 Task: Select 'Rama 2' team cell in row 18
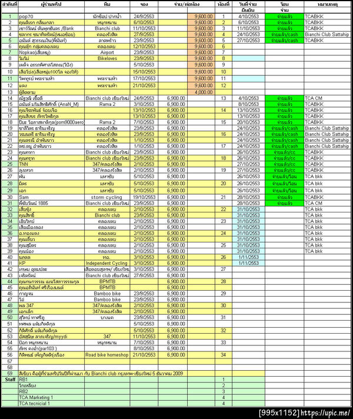(x=107, y=122)
